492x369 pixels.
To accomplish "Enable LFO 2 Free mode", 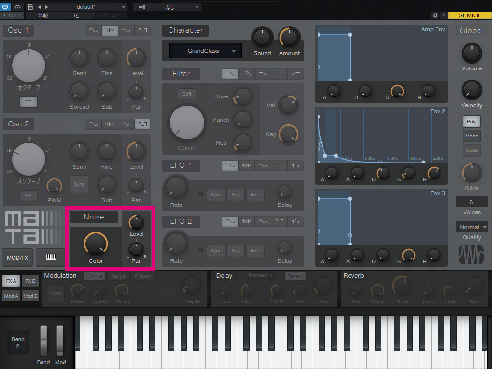I will [x=255, y=251].
